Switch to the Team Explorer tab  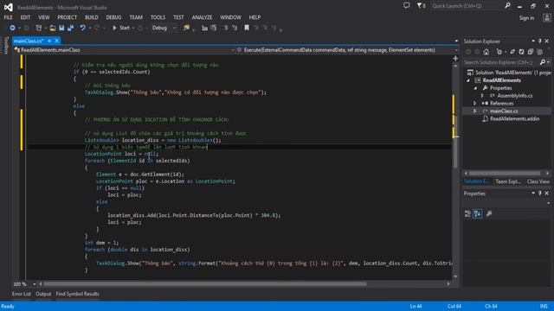508,181
